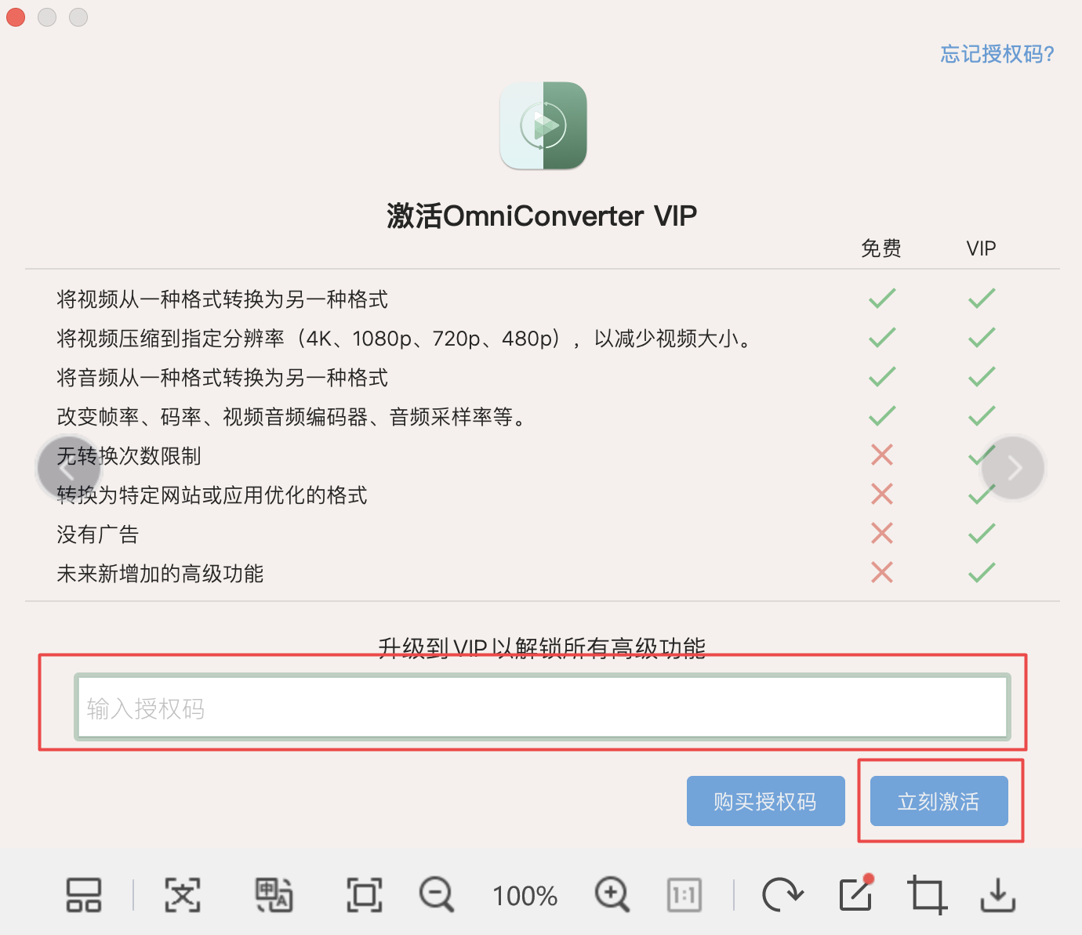The image size is (1082, 935).
Task: Zoom out with the minus magnifier
Action: [437, 895]
